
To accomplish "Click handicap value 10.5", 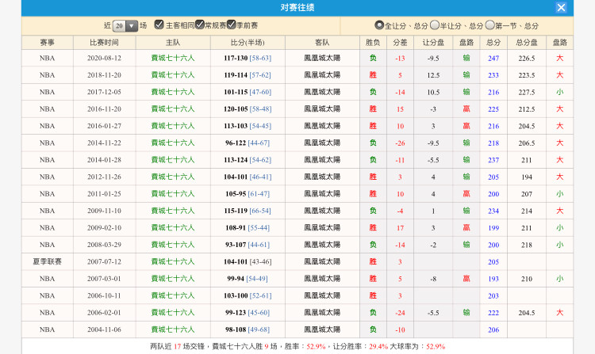I will (433, 92).
